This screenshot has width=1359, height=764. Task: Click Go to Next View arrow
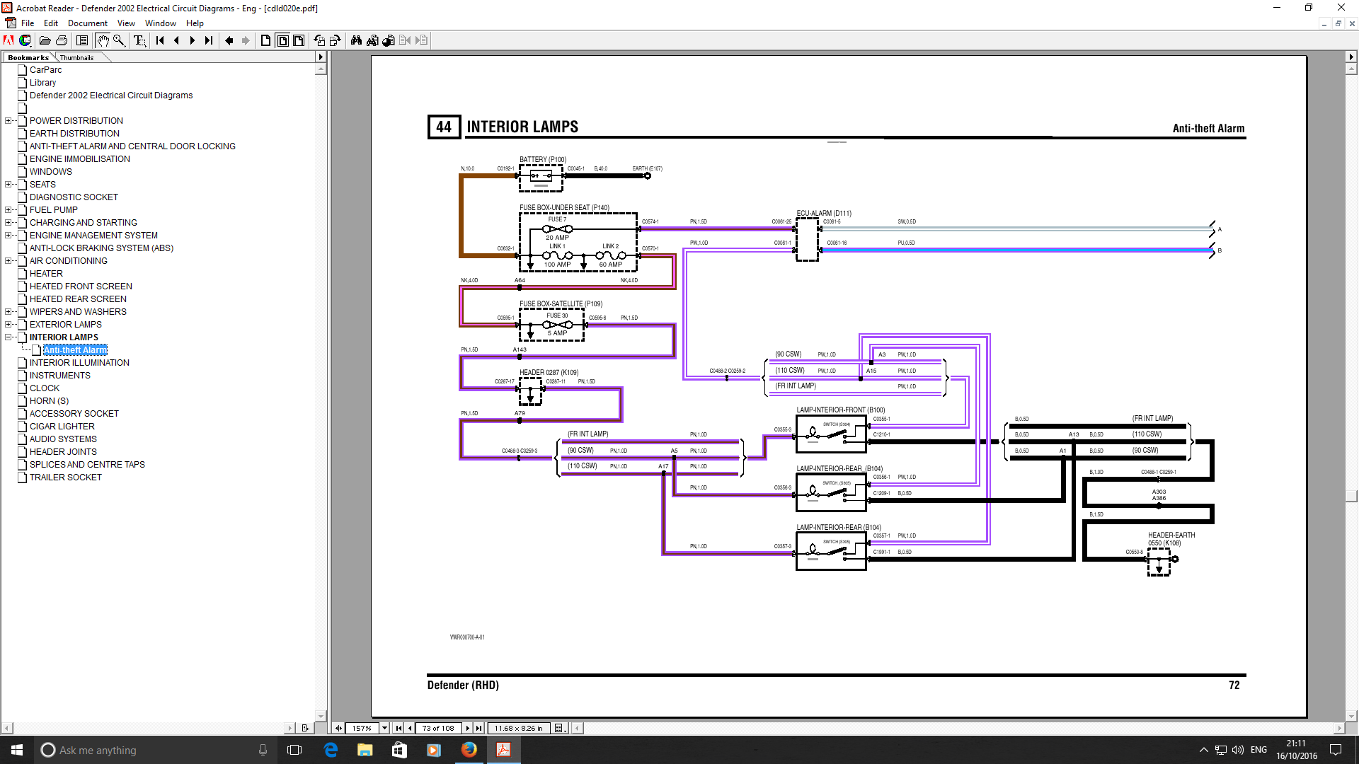click(245, 40)
